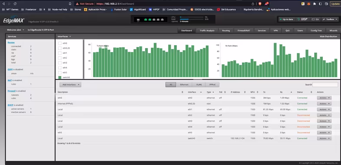
Task: Focus the interface Search field
Action: tap(325, 85)
